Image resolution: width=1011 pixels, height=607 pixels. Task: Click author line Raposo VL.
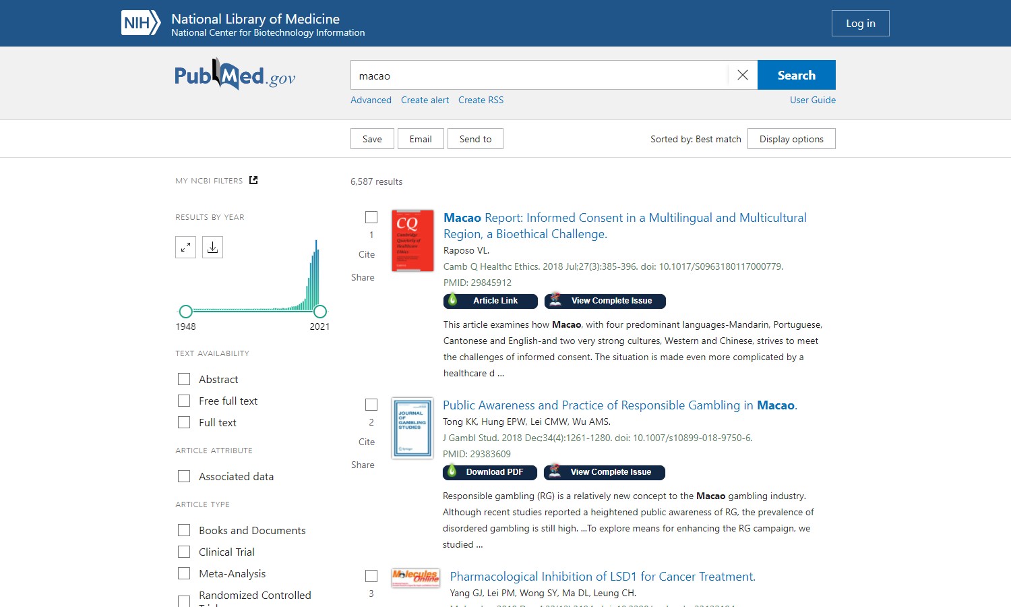coord(466,250)
